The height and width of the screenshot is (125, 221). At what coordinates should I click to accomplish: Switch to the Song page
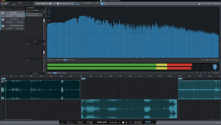(x=209, y=3)
